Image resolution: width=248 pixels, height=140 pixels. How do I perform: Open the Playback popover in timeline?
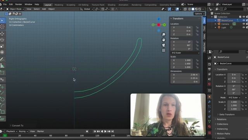[x=12, y=131]
